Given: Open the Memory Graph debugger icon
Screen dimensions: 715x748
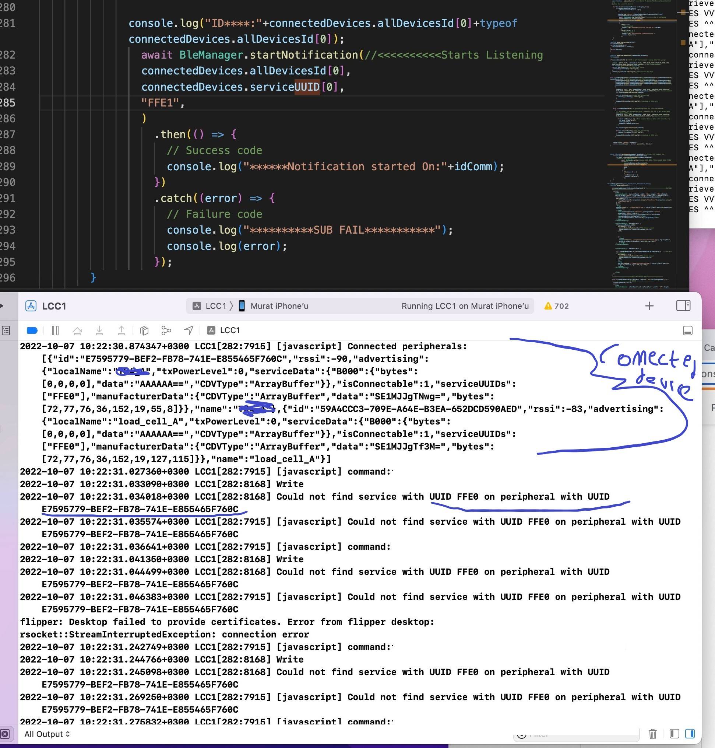Looking at the screenshot, I should (166, 330).
